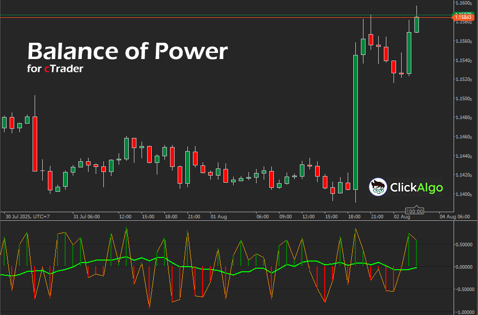Click the 1.1440 price axis label

pos(463,156)
